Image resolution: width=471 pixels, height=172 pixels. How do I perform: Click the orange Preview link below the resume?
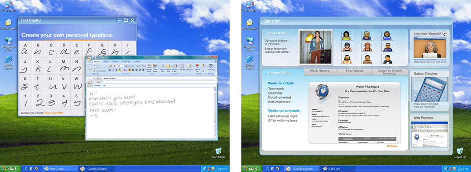point(392,146)
